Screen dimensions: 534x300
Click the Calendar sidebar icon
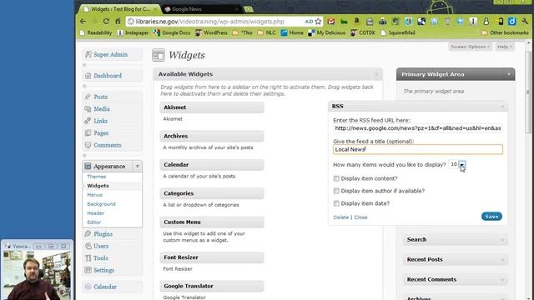(88, 287)
